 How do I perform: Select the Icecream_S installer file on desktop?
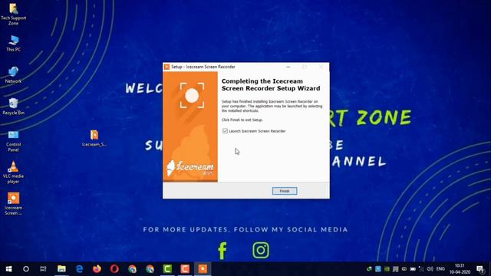pyautogui.click(x=94, y=138)
